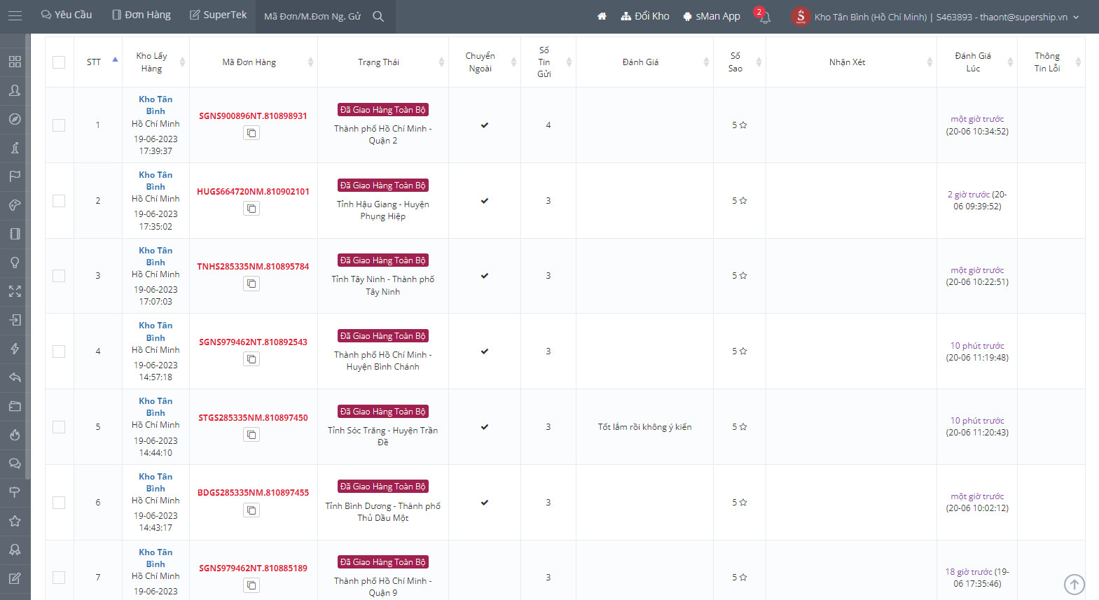The height and width of the screenshot is (600, 1099).
Task: Open the lightbulb icon in sidebar
Action: (x=15, y=263)
